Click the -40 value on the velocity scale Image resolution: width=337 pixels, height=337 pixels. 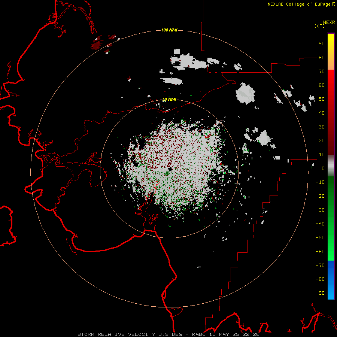pos(320,224)
